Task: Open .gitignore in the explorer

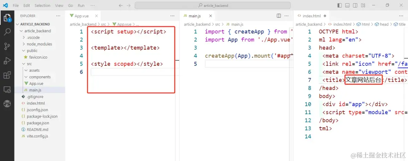Action: [40, 97]
